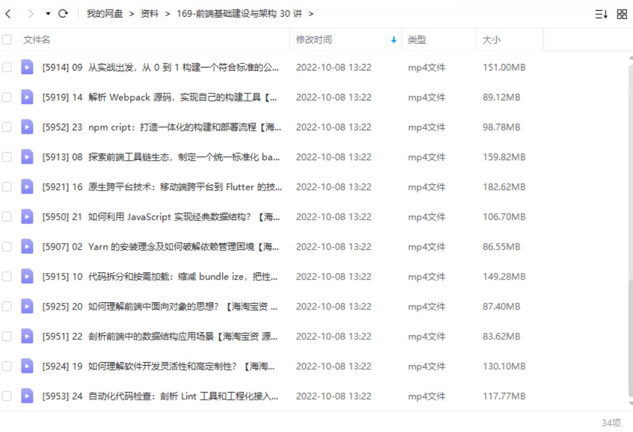
Task: Check the box for [5925] 20 file
Action: coord(7,307)
